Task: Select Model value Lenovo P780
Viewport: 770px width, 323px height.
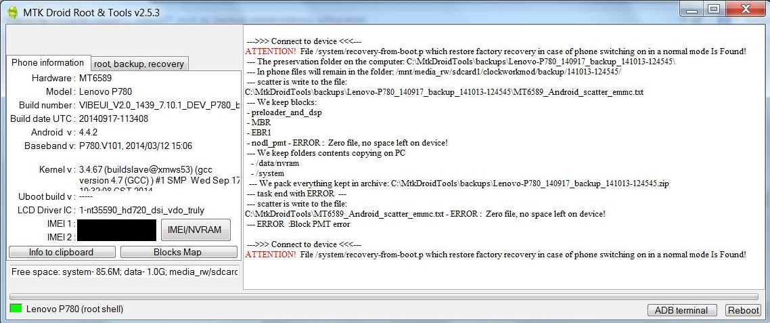Action: 105,91
